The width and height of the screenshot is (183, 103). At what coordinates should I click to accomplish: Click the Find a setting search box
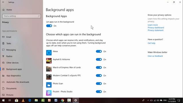(x=21, y=16)
